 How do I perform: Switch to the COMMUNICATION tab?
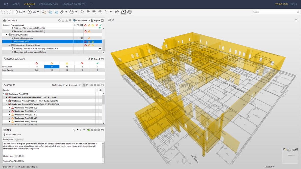pos(48,4)
